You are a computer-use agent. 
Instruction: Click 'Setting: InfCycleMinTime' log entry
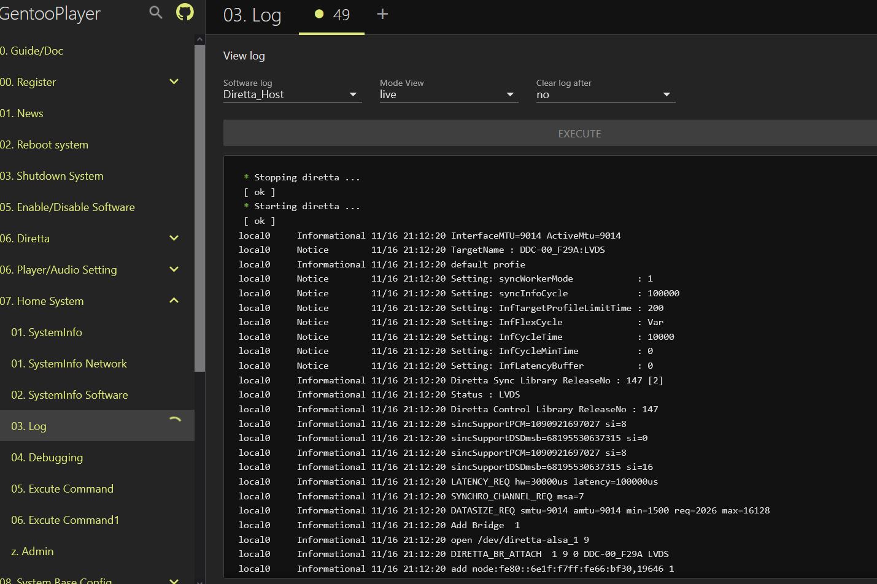515,351
